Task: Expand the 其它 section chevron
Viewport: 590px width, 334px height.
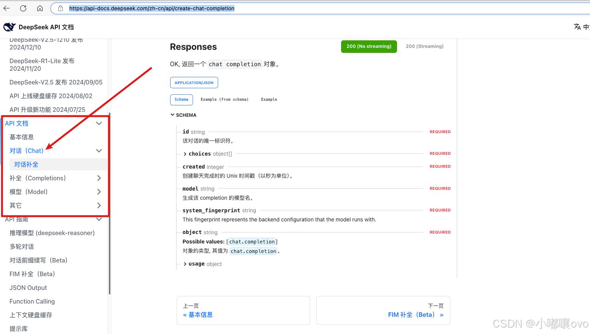Action: [x=99, y=205]
